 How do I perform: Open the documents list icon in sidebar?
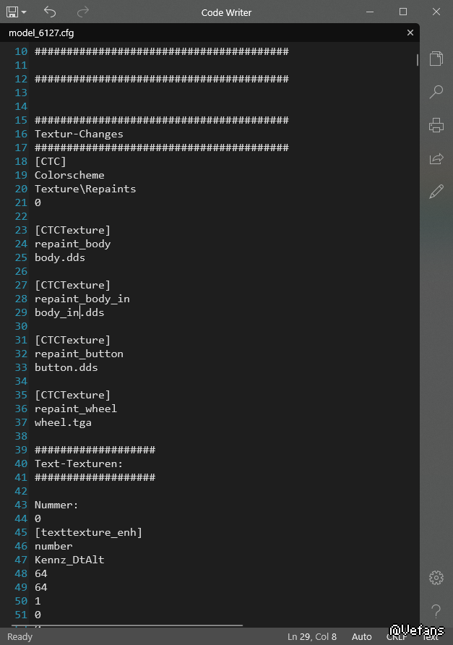coord(436,59)
